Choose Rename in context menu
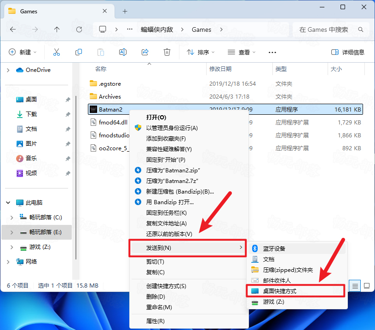 pos(189,307)
